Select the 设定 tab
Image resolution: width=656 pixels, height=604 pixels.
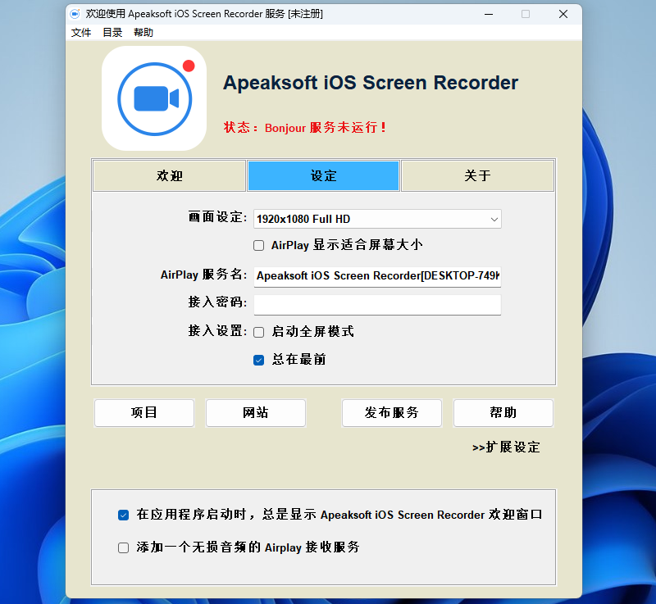tap(323, 175)
